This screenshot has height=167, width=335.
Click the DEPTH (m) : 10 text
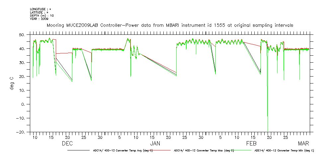(42, 16)
